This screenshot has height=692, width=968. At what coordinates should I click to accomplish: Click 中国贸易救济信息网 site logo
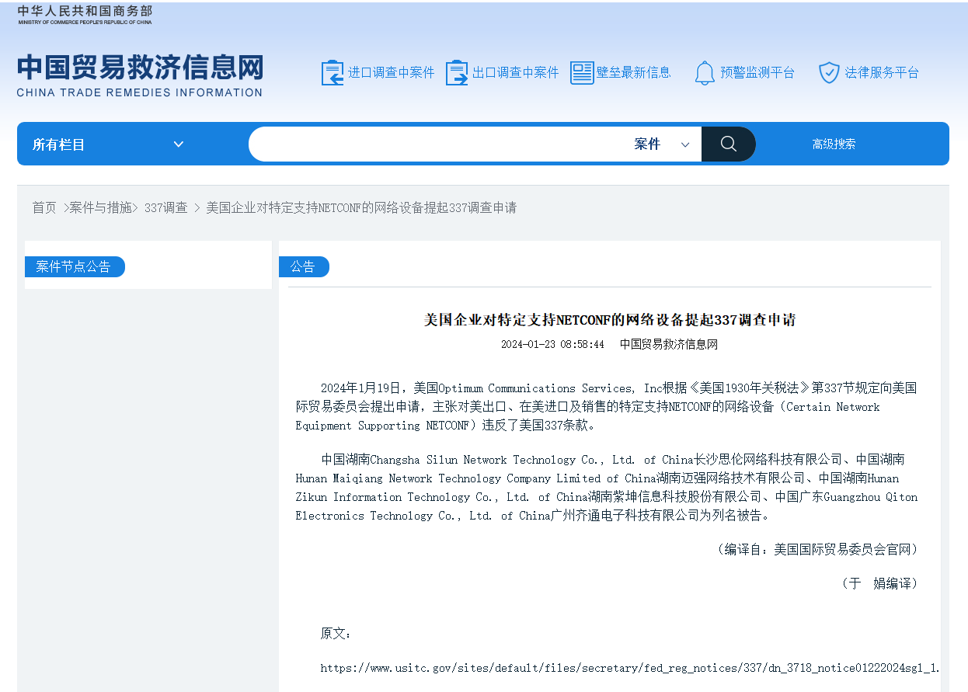click(x=140, y=68)
